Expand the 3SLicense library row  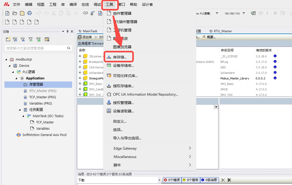80,56
